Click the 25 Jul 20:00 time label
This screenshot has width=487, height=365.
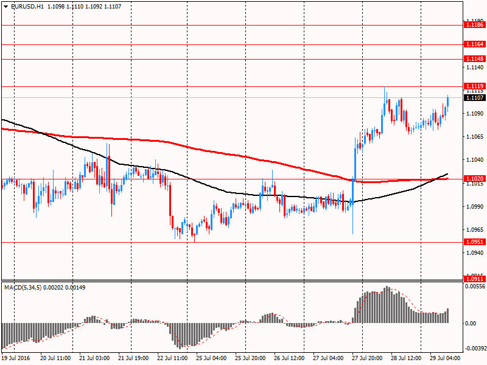[x=250, y=358]
